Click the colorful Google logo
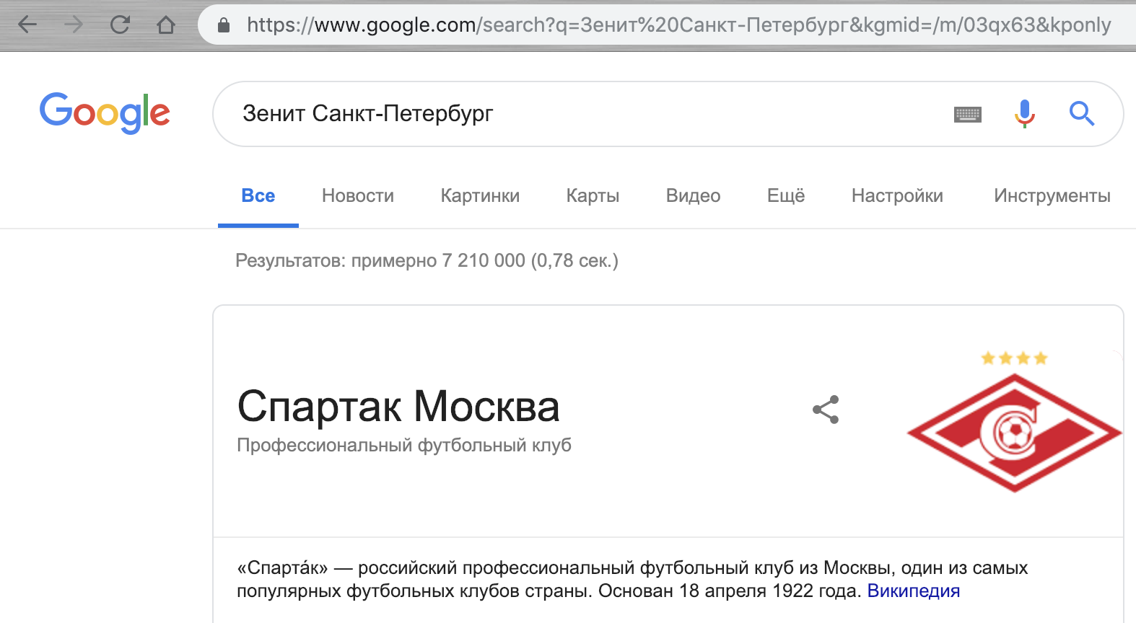Image resolution: width=1136 pixels, height=623 pixels. click(x=105, y=112)
